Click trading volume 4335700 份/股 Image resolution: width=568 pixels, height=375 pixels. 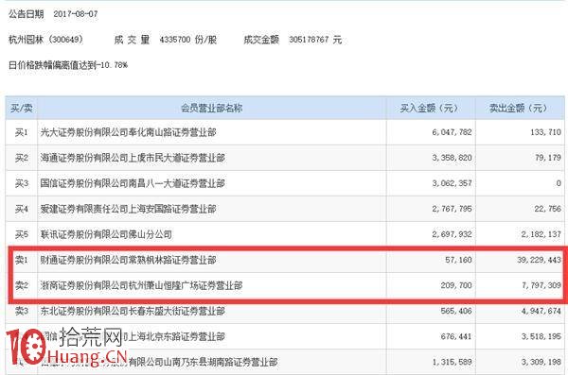[188, 40]
